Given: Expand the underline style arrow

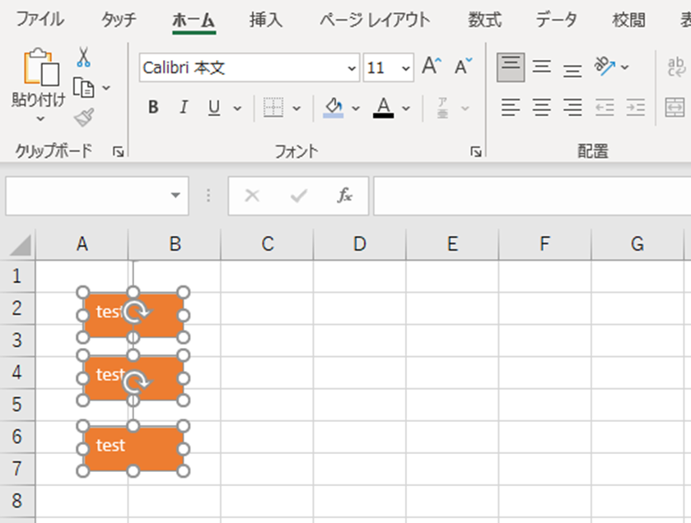Looking at the screenshot, I should (237, 109).
